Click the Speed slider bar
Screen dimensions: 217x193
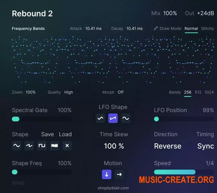tap(184, 172)
